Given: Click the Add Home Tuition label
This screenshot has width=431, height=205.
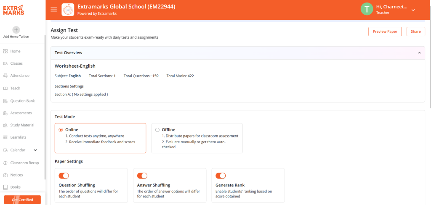Looking at the screenshot, I should [x=16, y=37].
